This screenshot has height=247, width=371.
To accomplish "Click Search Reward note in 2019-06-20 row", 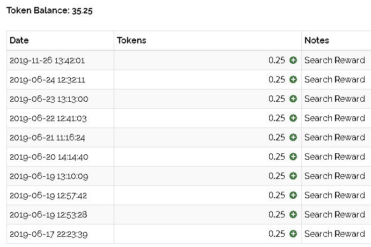I will pos(335,156).
